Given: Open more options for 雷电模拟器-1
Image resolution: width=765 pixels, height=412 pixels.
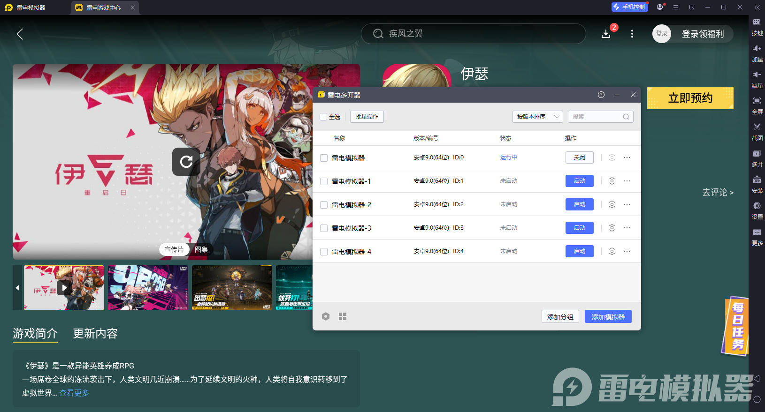Looking at the screenshot, I should click(x=627, y=181).
